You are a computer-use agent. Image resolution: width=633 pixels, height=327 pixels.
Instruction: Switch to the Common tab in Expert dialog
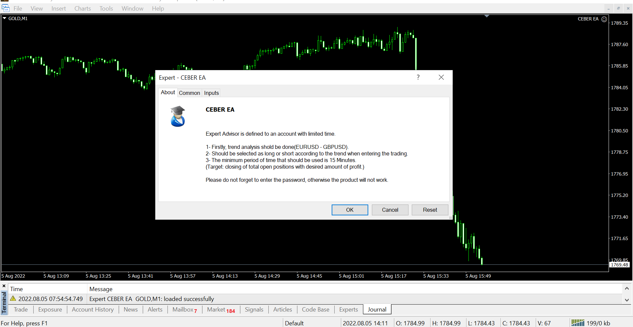(x=189, y=93)
